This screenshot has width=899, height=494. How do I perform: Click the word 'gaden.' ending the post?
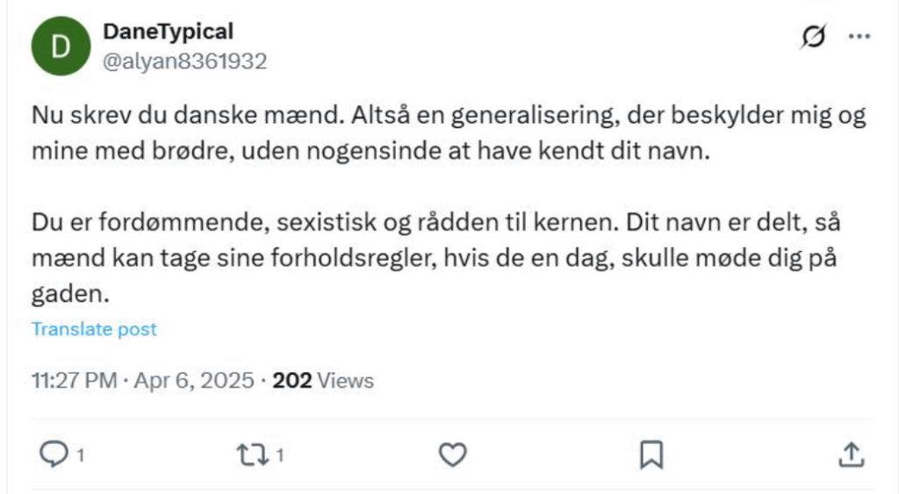coord(70,293)
